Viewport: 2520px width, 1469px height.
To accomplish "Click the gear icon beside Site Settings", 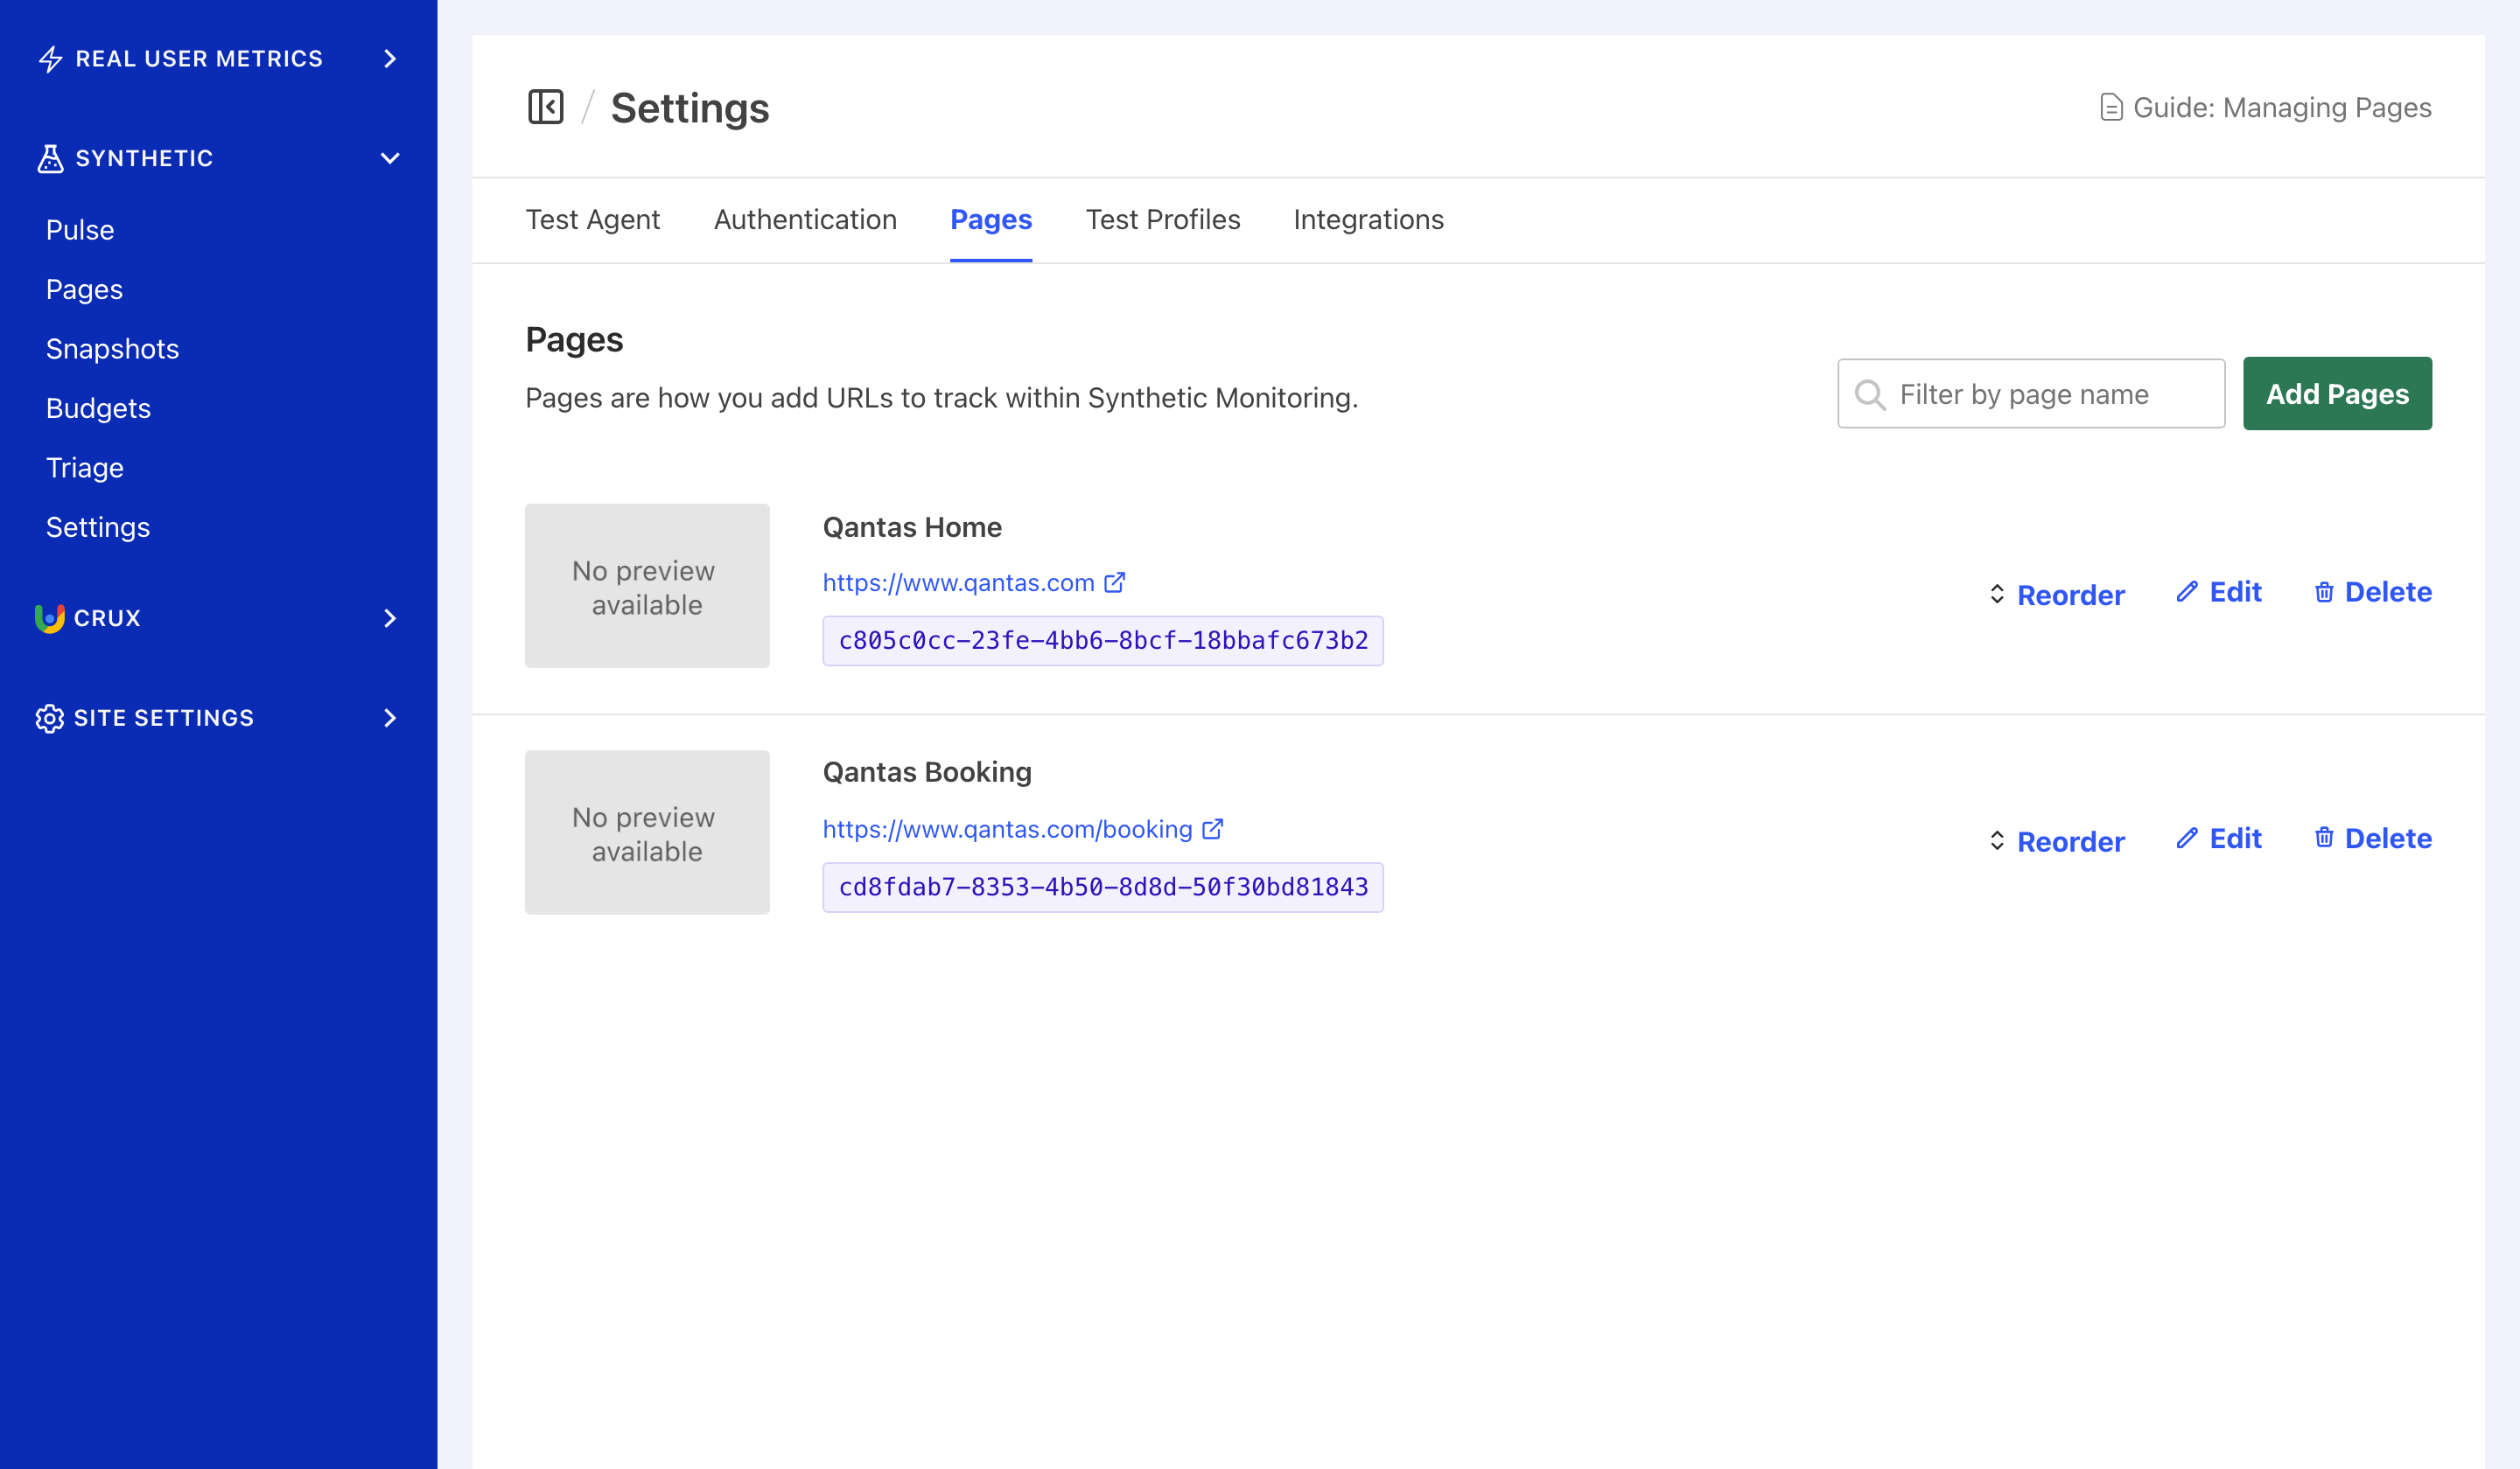I will tap(50, 718).
